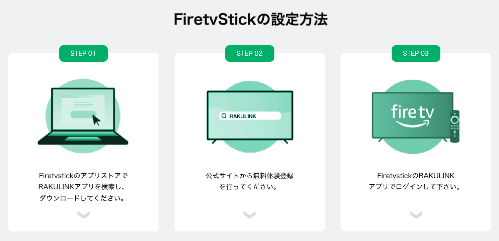Click the laptop trackpad in the illustration
This screenshot has height=241, width=499.
tap(83, 138)
